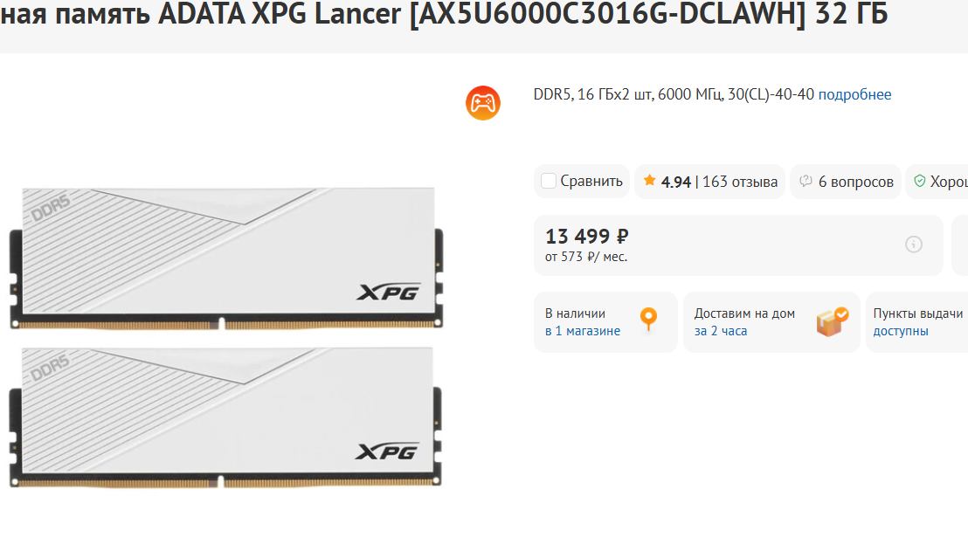This screenshot has width=968, height=551.
Task: Click the orange gamepad gaming icon
Action: pyautogui.click(x=483, y=103)
